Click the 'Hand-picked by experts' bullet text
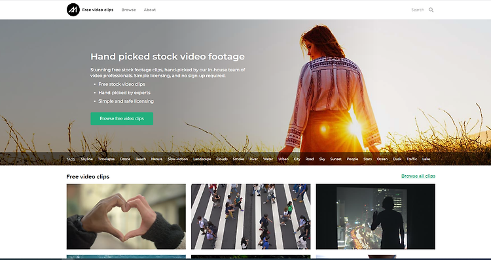The height and width of the screenshot is (260, 491). [124, 93]
